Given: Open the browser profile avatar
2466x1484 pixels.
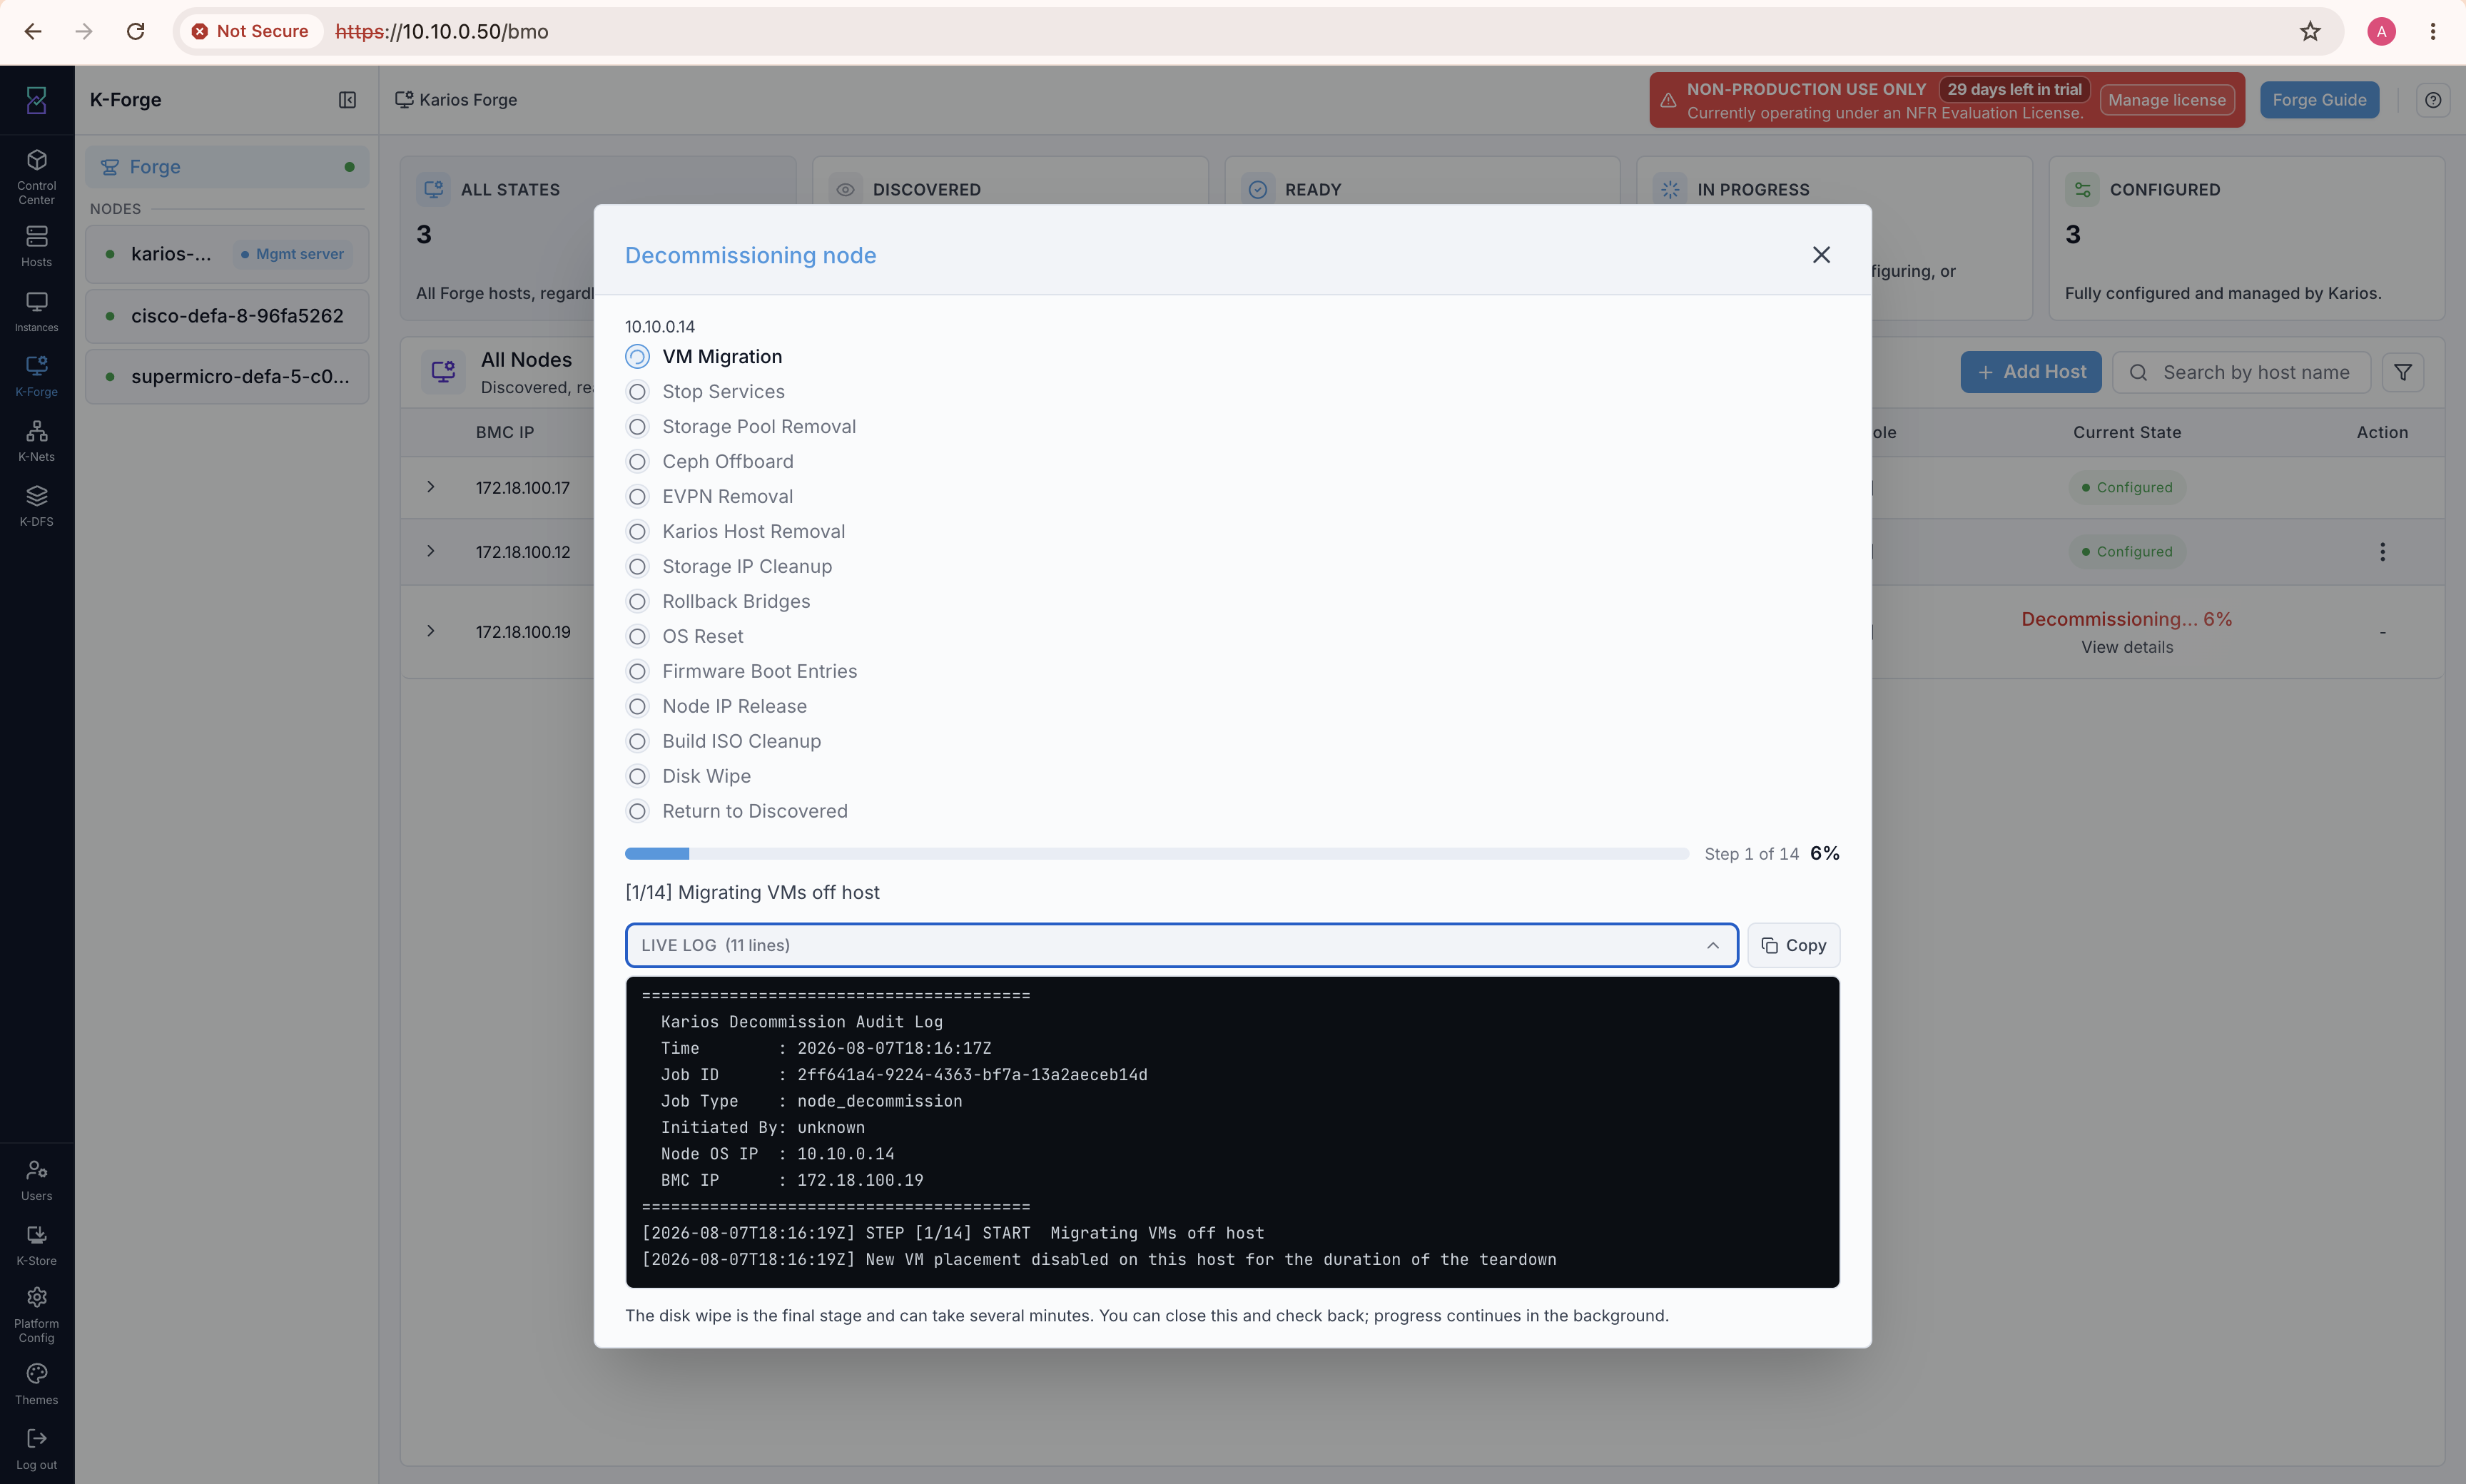Looking at the screenshot, I should (2382, 31).
